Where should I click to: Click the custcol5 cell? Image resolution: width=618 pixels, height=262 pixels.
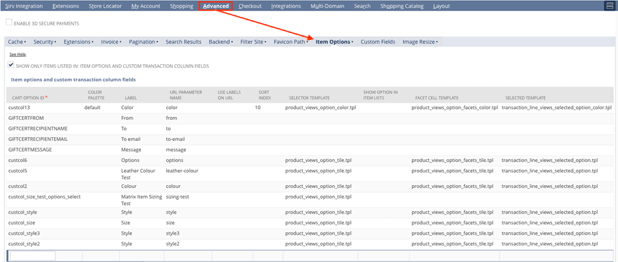[17, 171]
